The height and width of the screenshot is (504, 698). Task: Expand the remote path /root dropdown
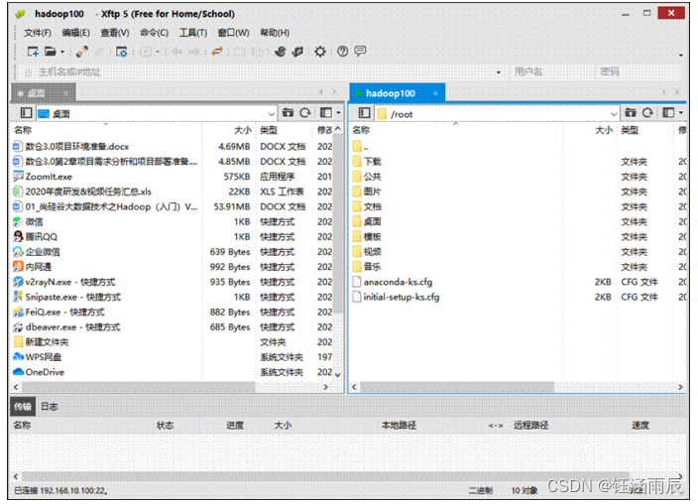614,114
